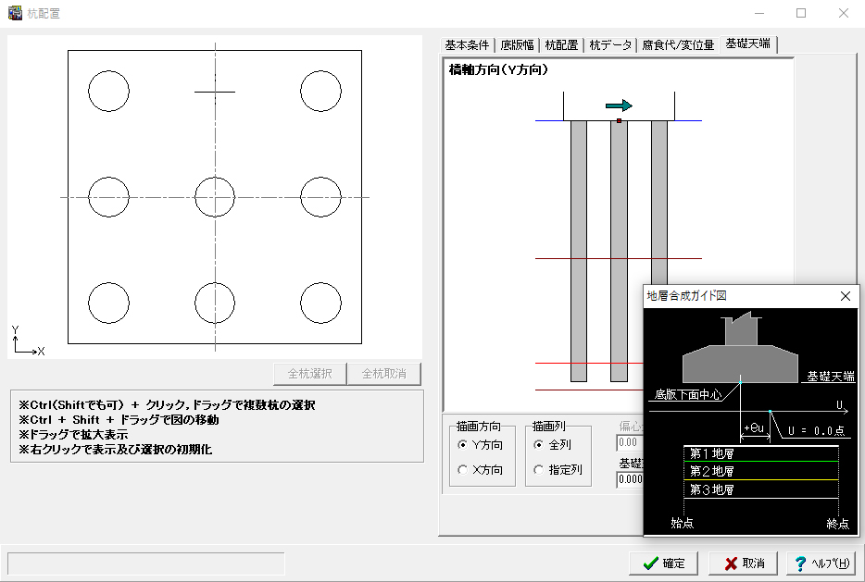This screenshot has width=865, height=582.
Task: Choose the 指定列 drawing row option
Action: 558,469
